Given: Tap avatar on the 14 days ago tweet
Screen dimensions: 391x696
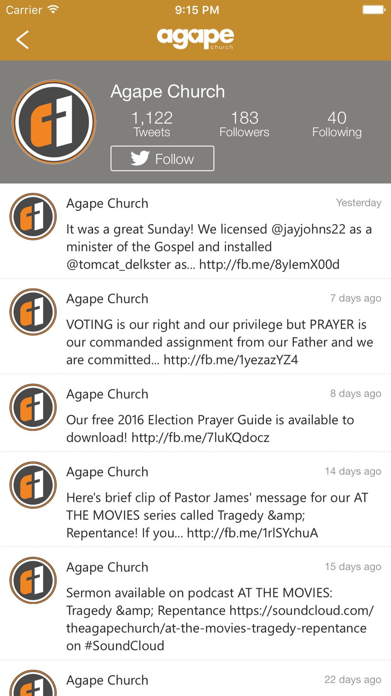Looking at the screenshot, I should [33, 485].
